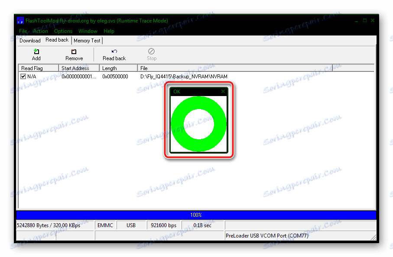Click the disabled Stop icon
Screen dimensions: 393x257
click(151, 54)
